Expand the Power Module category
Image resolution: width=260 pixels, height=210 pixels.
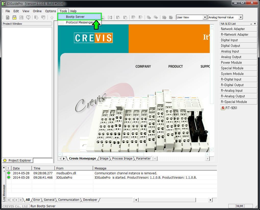point(238,63)
